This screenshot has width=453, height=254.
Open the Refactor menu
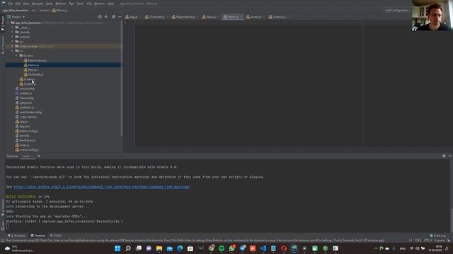click(61, 4)
